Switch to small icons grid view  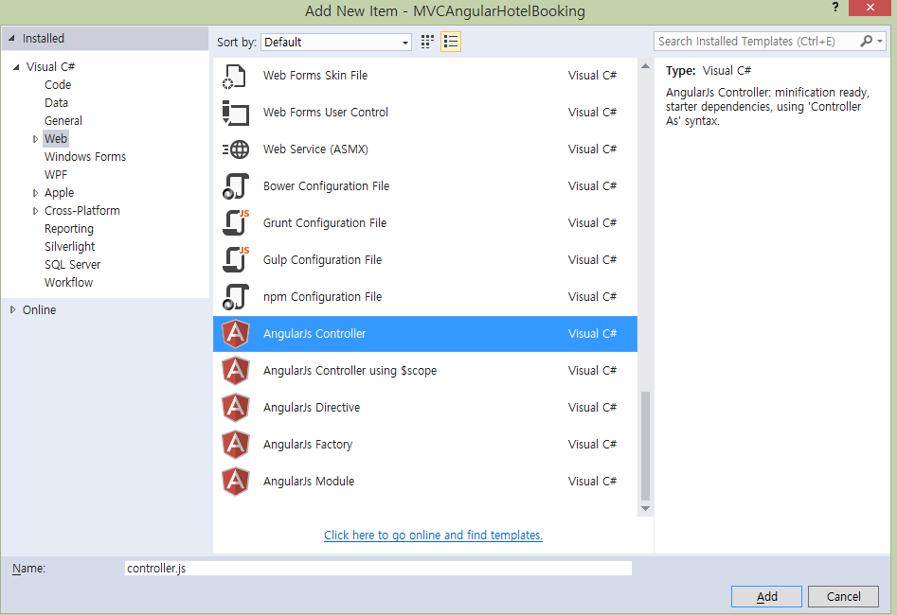[427, 42]
